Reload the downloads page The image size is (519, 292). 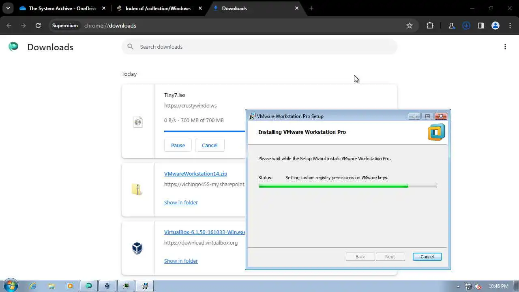click(38, 26)
